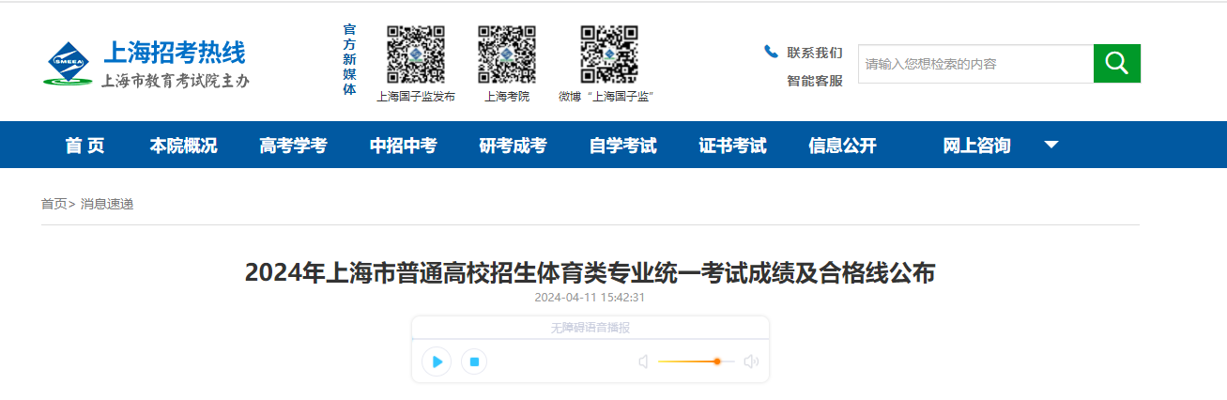
Task: Click the 上海考院 QR code
Action: [x=507, y=54]
